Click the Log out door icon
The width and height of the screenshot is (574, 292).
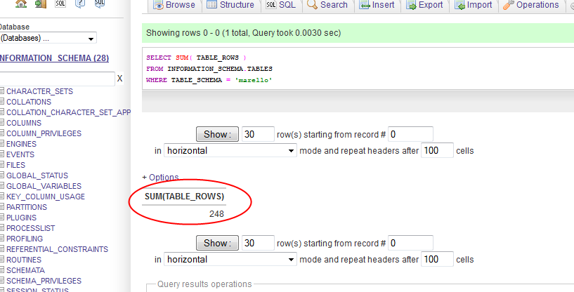[x=41, y=4]
